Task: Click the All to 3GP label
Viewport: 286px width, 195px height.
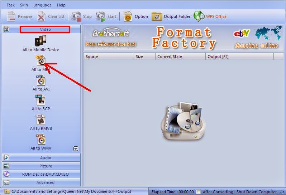Action: (x=41, y=109)
